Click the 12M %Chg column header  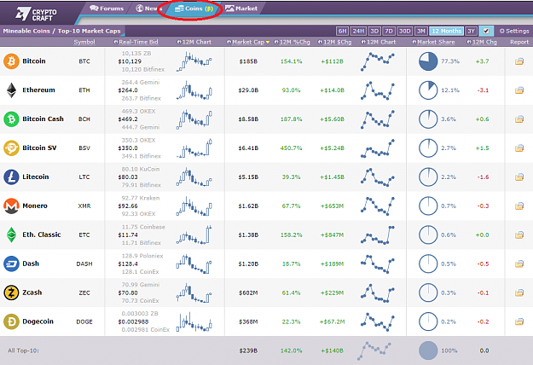pyautogui.click(x=292, y=42)
